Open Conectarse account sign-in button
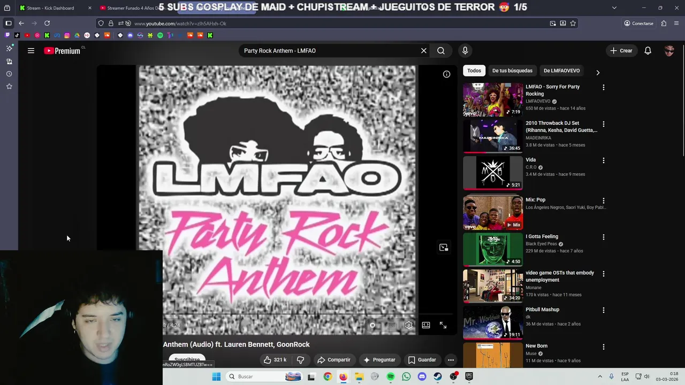This screenshot has width=685, height=385. click(638, 24)
